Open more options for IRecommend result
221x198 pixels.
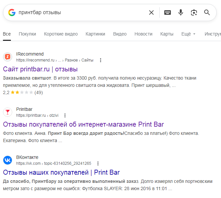pos(101,60)
